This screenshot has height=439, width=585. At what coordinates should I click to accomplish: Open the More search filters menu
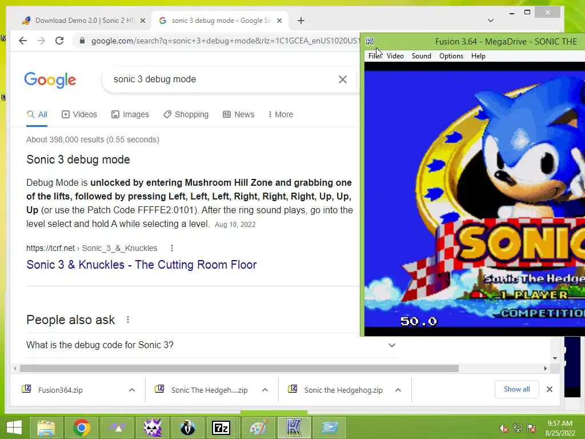pyautogui.click(x=281, y=114)
